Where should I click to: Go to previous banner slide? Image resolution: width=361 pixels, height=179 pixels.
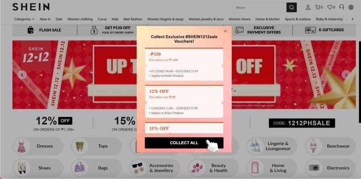[x=22, y=74]
